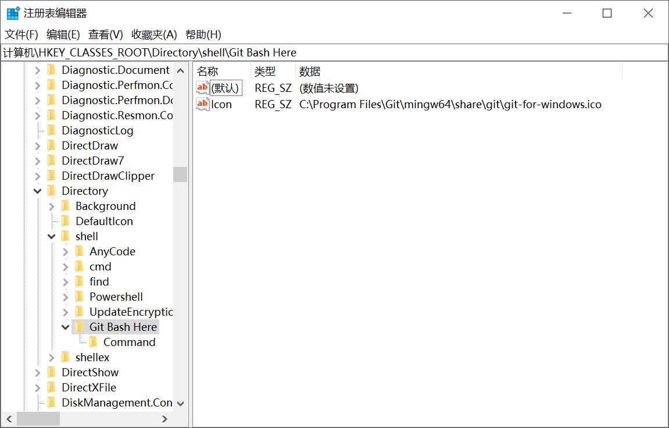Click the Registry Editor title bar icon
Viewport: 669px width, 428px height.
pyautogui.click(x=13, y=13)
